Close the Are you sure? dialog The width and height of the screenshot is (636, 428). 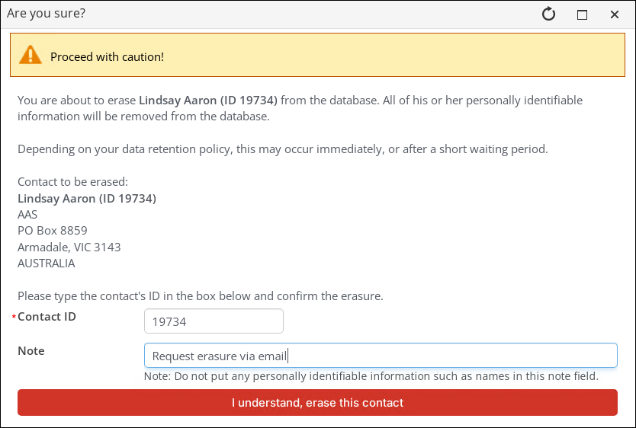click(615, 14)
